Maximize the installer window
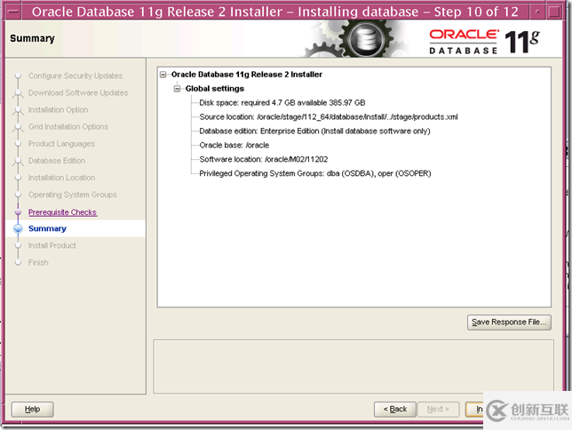 click(554, 12)
